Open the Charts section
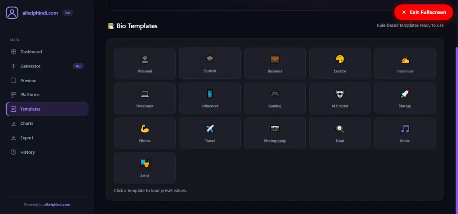 pos(47,124)
